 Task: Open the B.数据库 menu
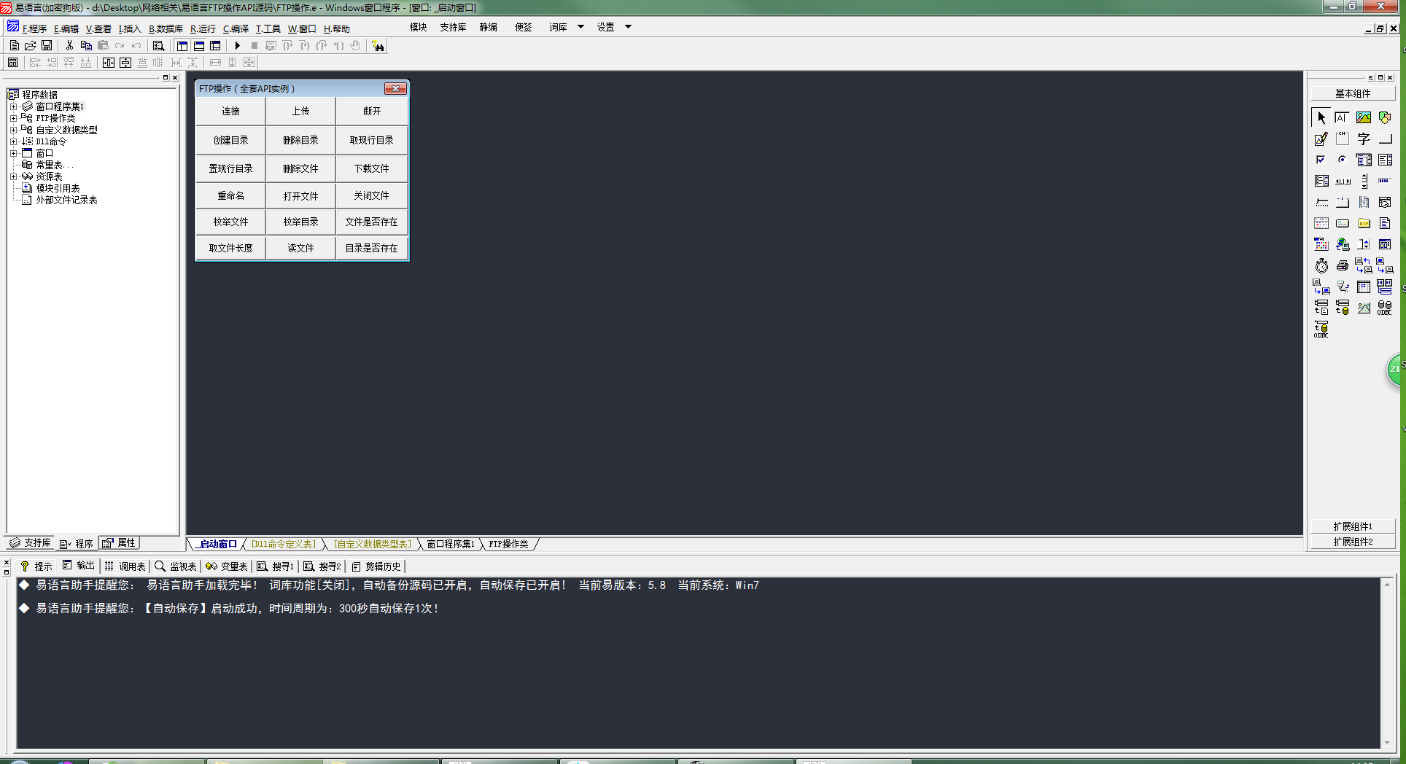coord(166,28)
